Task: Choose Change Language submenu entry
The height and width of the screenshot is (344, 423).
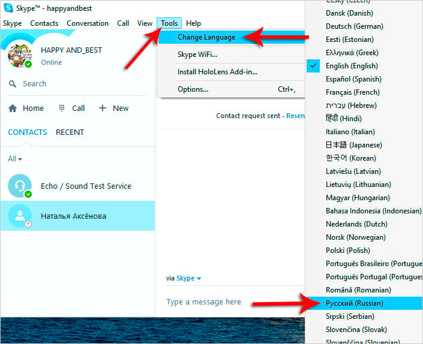Action: [x=232, y=37]
